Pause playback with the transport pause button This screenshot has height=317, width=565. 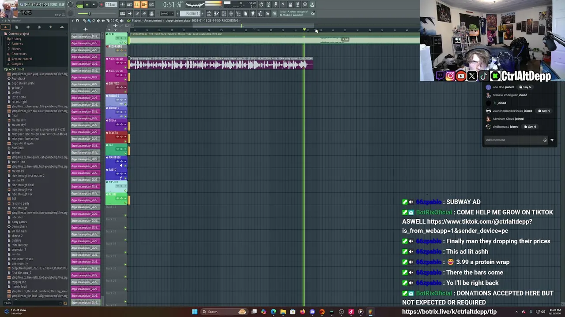point(87,4)
